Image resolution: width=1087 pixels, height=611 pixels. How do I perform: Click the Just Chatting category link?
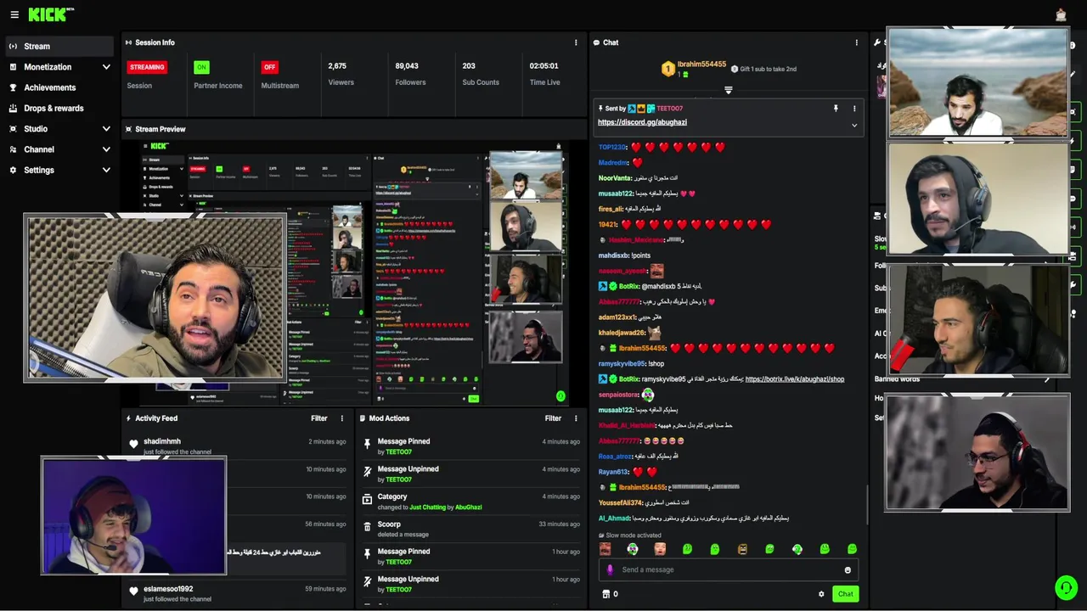(427, 507)
